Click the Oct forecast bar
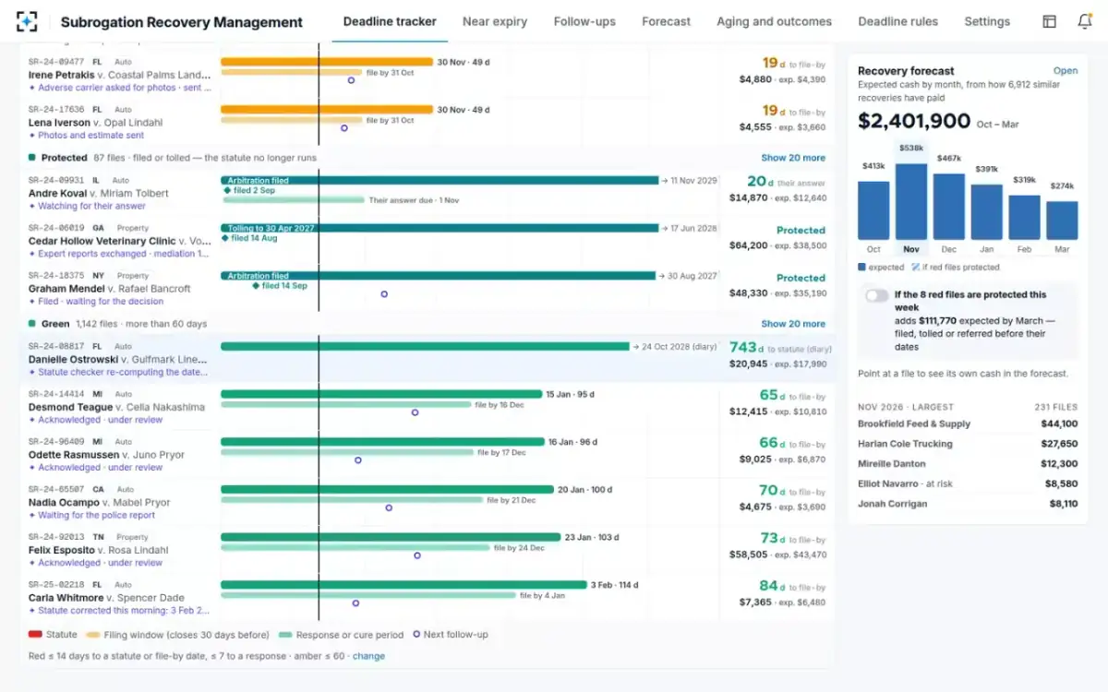The image size is (1108, 692). click(873, 210)
